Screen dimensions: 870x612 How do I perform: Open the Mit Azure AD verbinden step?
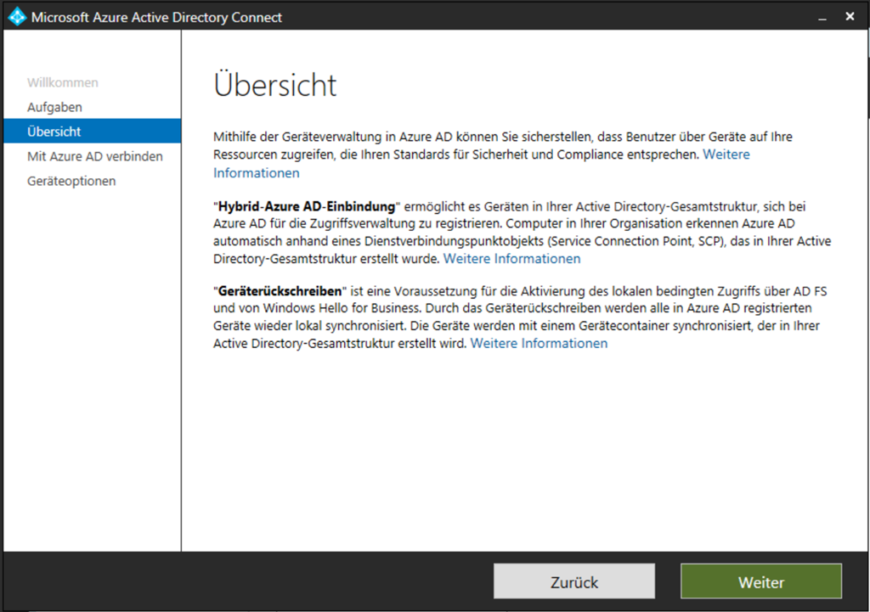(x=94, y=156)
